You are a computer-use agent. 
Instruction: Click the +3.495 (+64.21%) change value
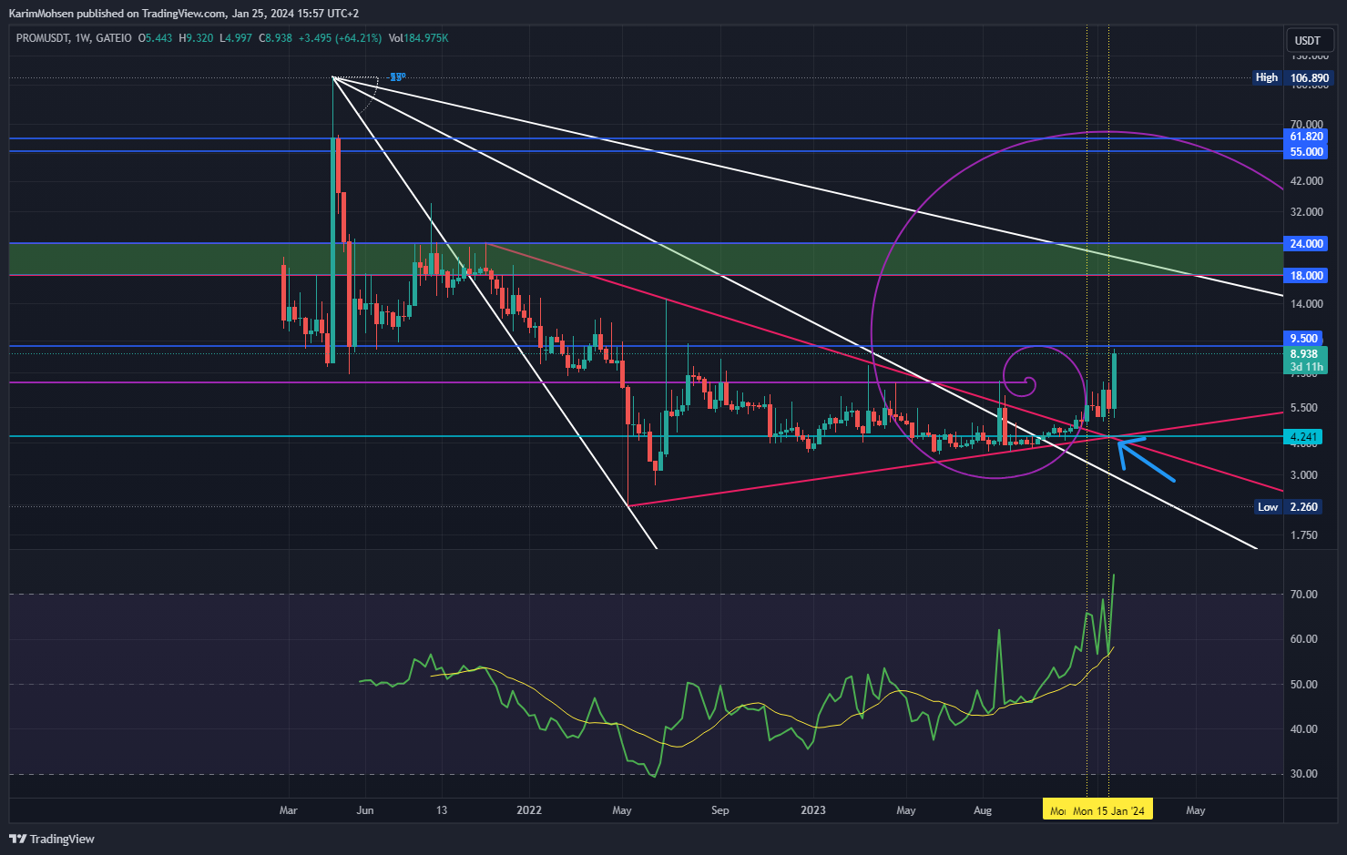[341, 38]
